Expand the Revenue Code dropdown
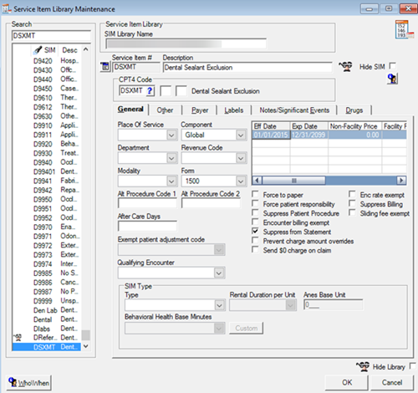 tap(241, 158)
